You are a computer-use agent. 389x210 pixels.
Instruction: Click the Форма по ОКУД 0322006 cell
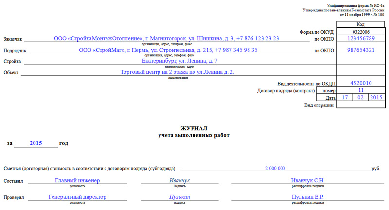pos(361,32)
